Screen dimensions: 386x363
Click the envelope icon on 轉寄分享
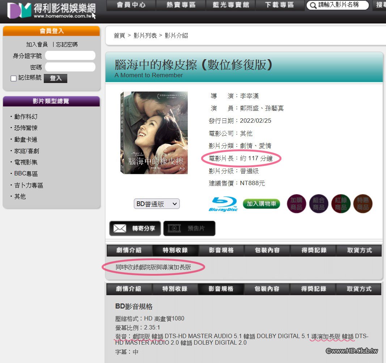[120, 228]
